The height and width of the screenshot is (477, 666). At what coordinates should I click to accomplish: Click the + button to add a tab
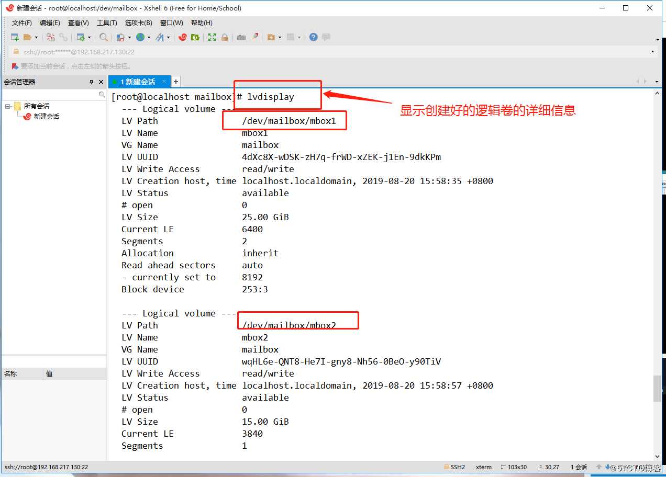176,82
